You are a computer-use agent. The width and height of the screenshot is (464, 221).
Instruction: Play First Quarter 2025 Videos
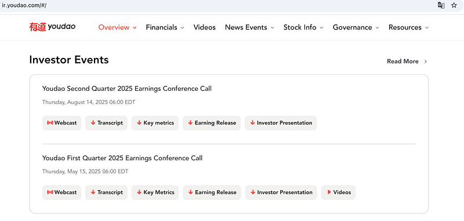pos(339,193)
